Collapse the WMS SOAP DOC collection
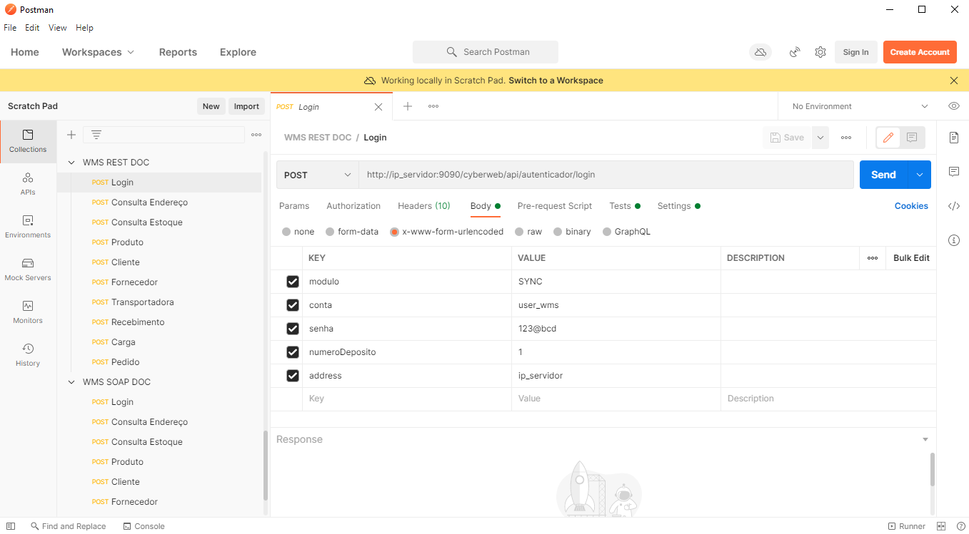Viewport: 969px width, 534px height. point(71,382)
